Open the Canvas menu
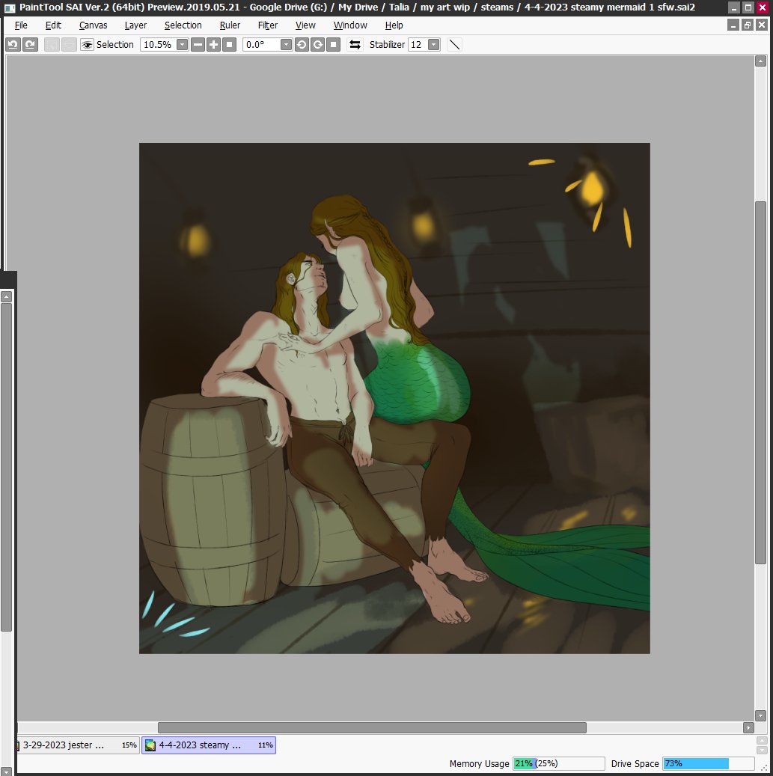 [93, 25]
